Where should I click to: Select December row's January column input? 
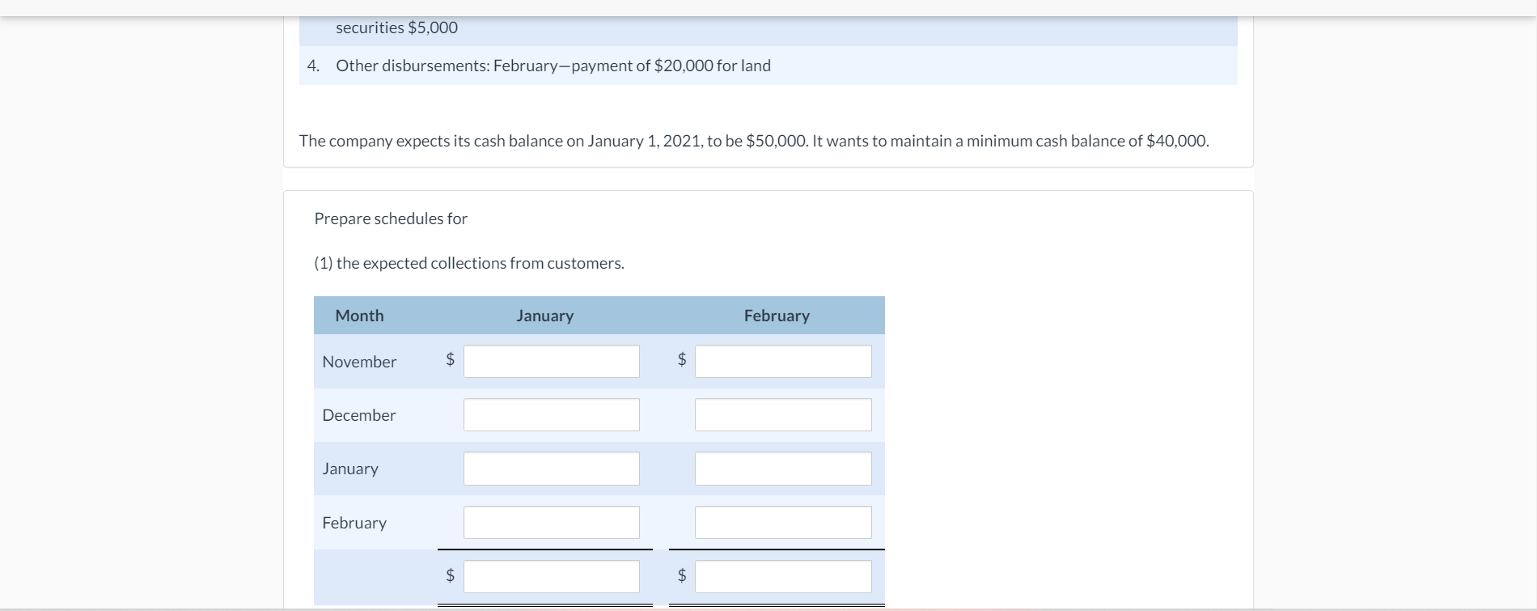551,414
